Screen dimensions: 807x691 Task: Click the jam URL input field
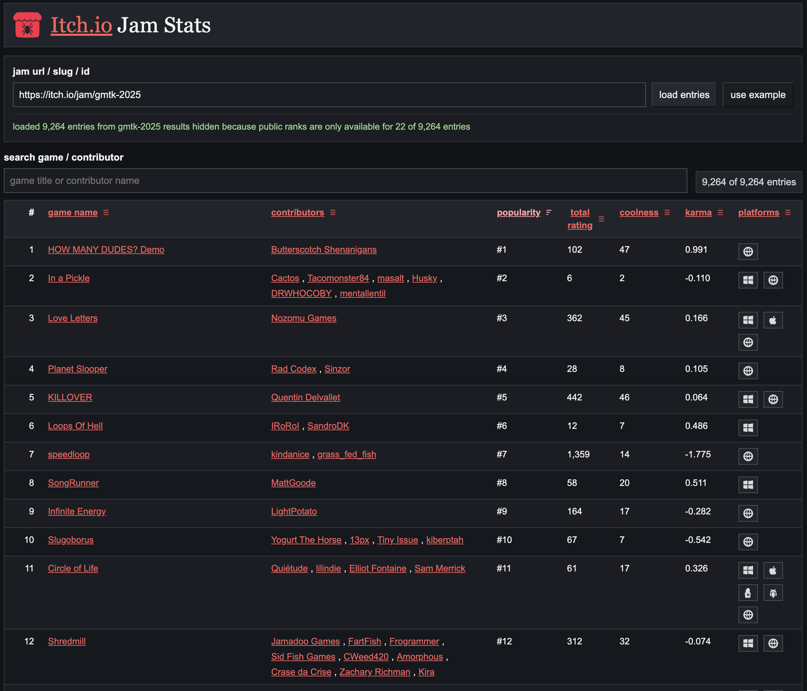pyautogui.click(x=329, y=95)
